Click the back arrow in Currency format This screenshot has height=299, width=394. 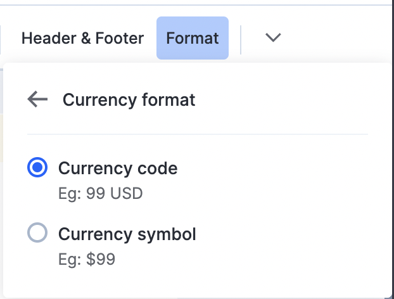38,99
